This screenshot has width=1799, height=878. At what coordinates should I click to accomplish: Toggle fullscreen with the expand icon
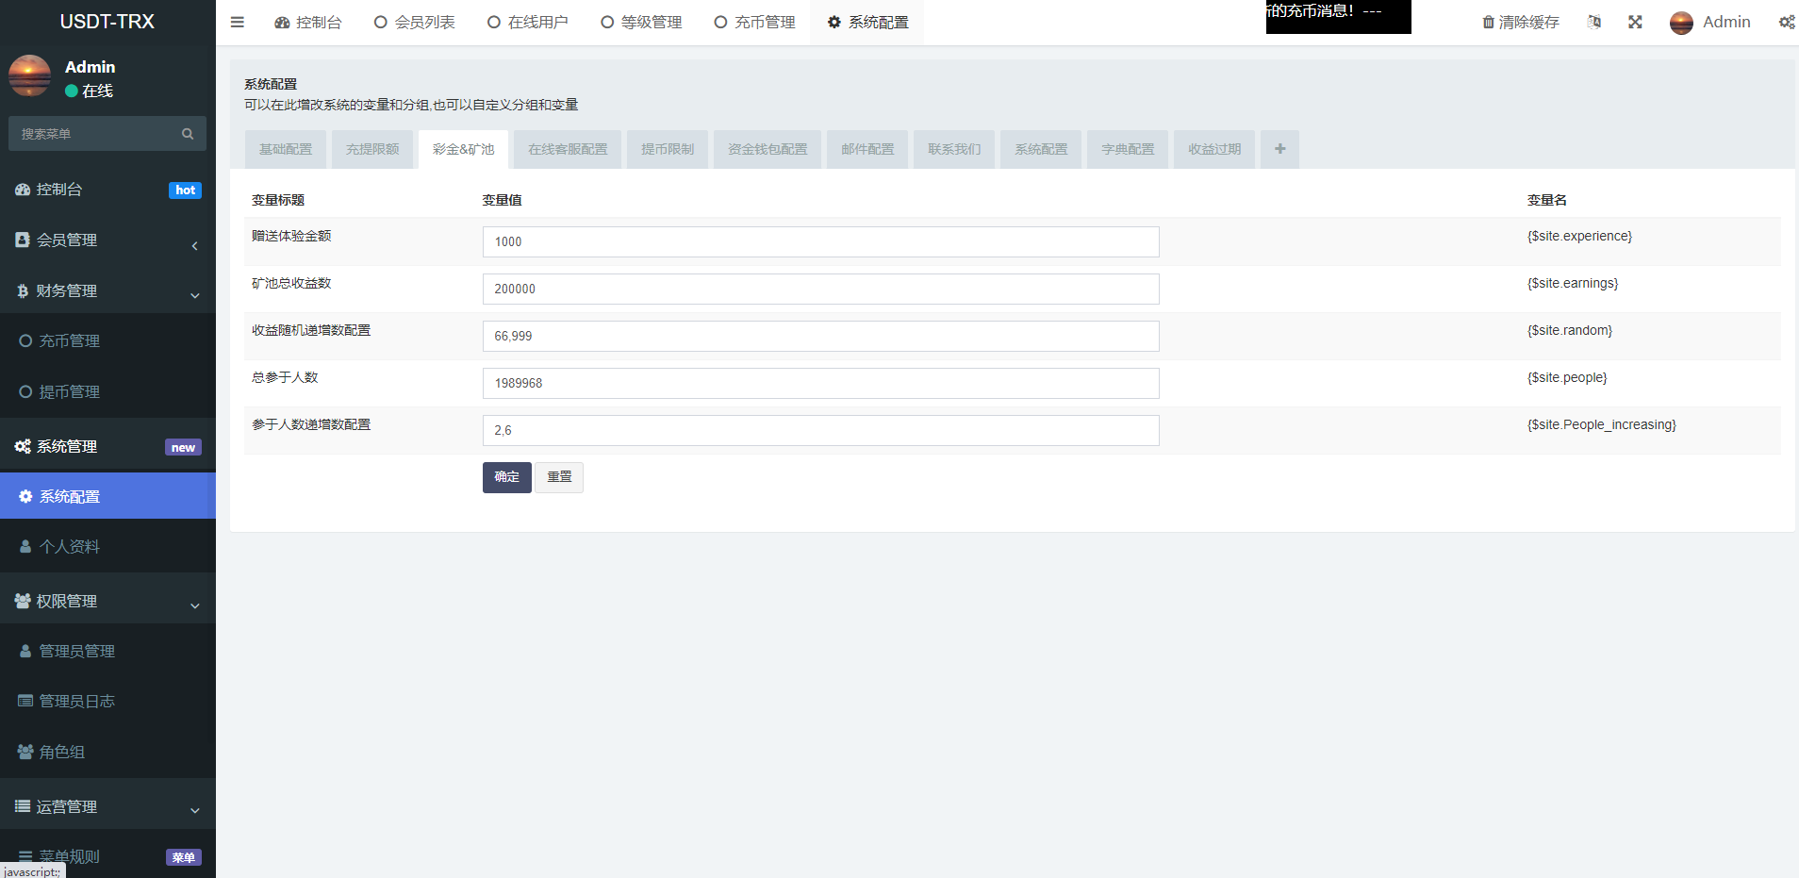point(1636,22)
